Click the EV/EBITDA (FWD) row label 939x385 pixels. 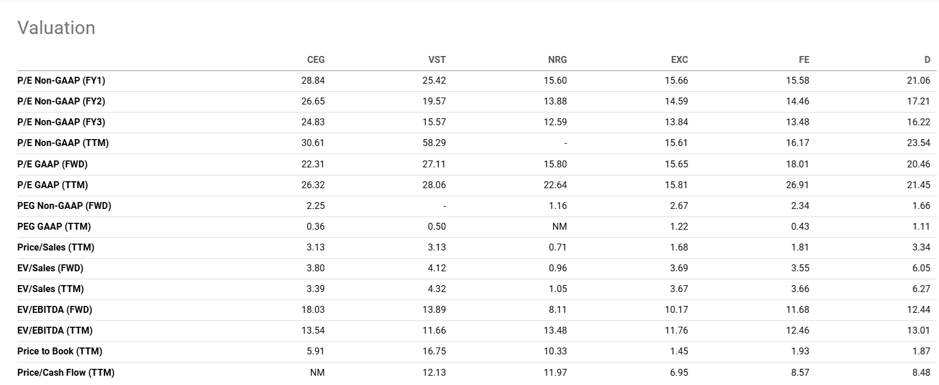tap(55, 309)
